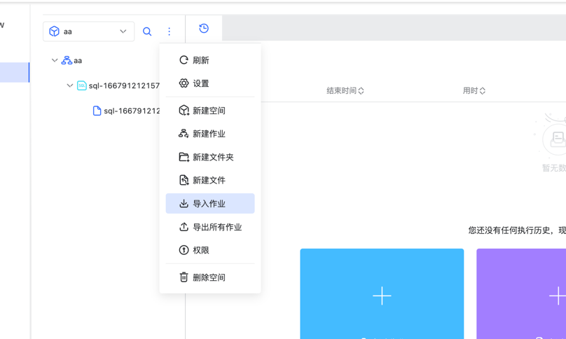
Task: Open the execution history clock tab
Action: click(x=204, y=28)
